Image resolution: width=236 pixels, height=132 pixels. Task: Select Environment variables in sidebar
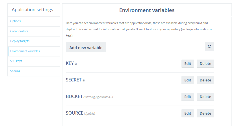pyautogui.click(x=25, y=51)
